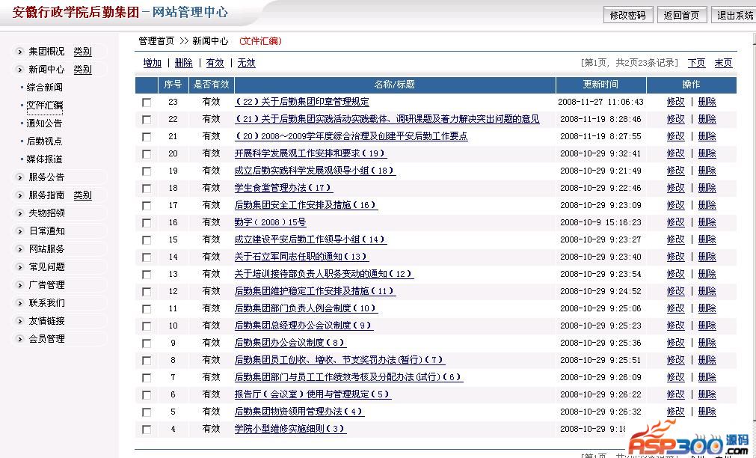Click the arrow icon beside 集团概况
Image resolution: width=756 pixels, height=458 pixels.
(x=19, y=52)
